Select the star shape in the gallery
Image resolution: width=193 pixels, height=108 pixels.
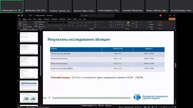click(x=122, y=27)
